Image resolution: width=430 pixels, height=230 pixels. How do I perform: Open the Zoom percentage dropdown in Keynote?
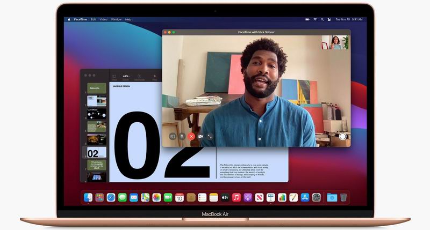pyautogui.click(x=127, y=77)
